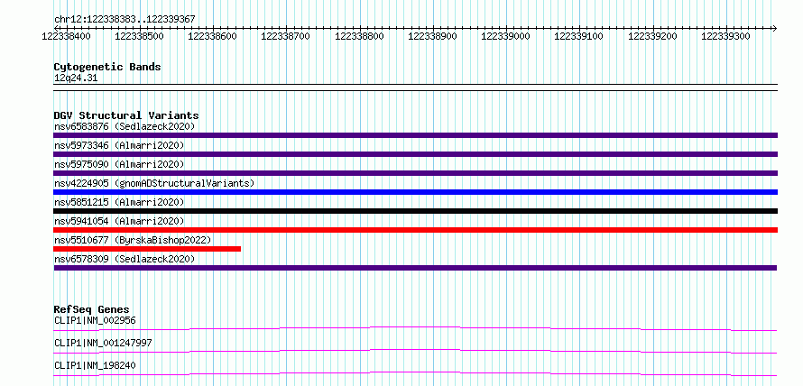803x386 pixels.
Task: Click the ruler position 122338500
Action: point(140,36)
